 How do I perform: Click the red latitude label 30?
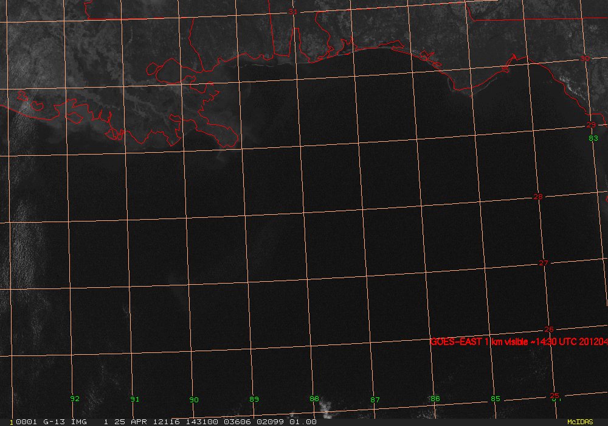pos(585,58)
